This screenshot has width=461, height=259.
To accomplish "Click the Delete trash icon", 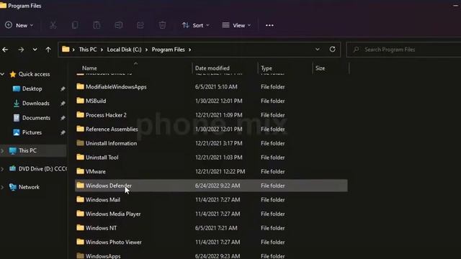I will 162,25.
